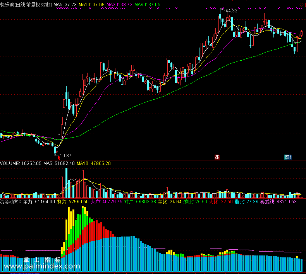Click the 警戒线: 88219.53 value
Viewport: 306px width, 274px height.
[x=278, y=202]
